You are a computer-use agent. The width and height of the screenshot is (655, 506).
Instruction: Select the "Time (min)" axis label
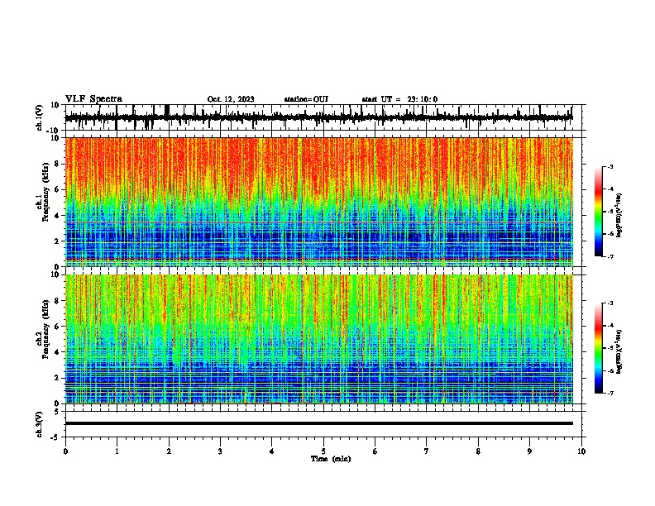point(331,459)
